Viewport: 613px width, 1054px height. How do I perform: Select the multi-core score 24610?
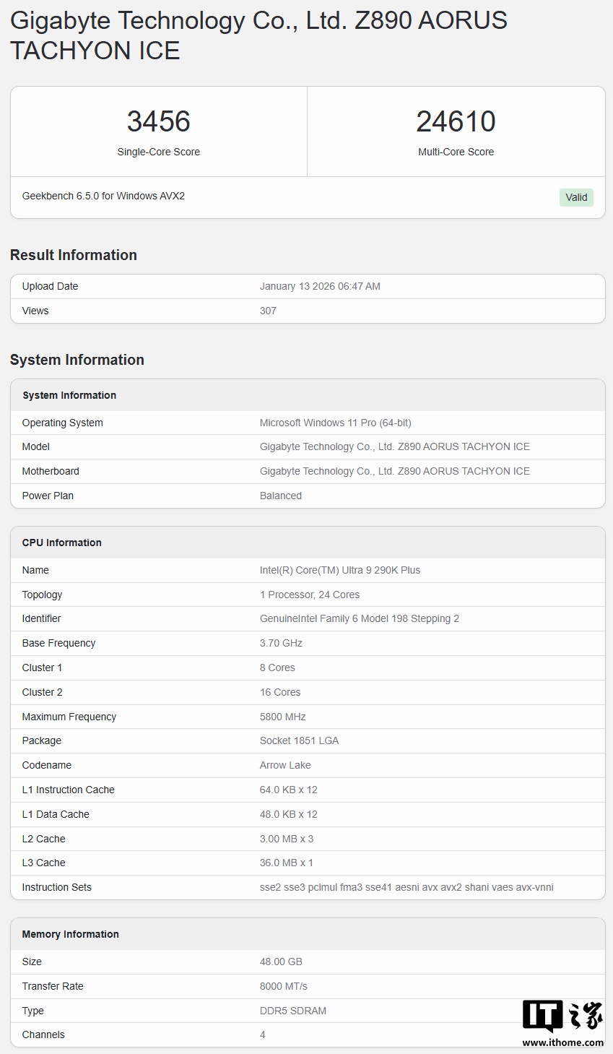click(456, 121)
